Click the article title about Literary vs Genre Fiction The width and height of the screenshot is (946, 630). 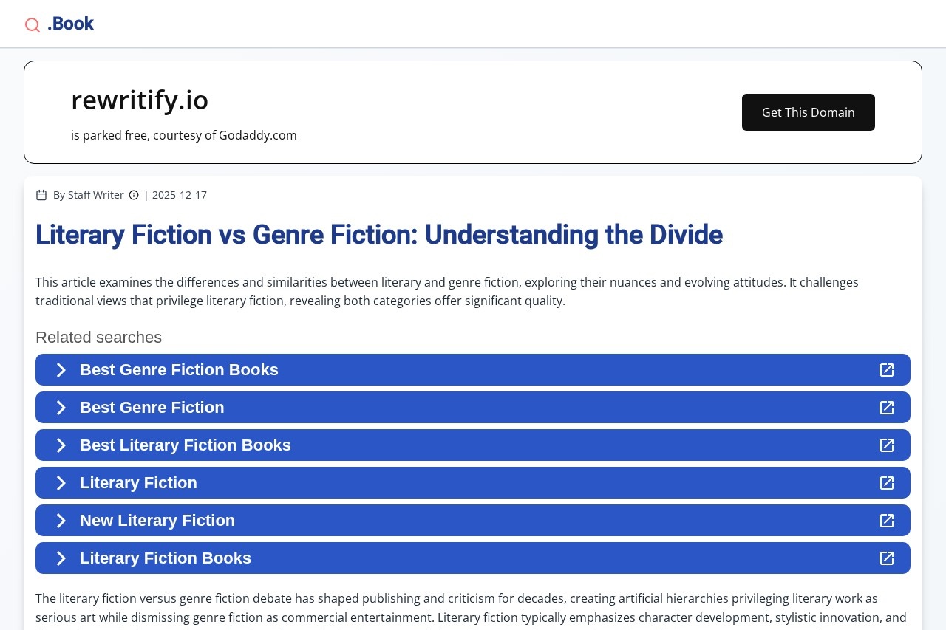378,235
